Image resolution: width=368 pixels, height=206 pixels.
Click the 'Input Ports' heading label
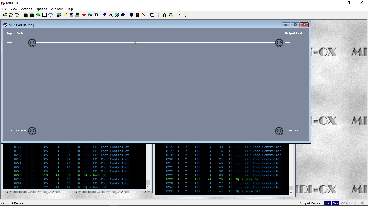pyautogui.click(x=15, y=33)
